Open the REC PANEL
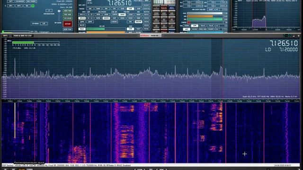The height and width of the screenshot is (170, 303). pyautogui.click(x=31, y=1)
